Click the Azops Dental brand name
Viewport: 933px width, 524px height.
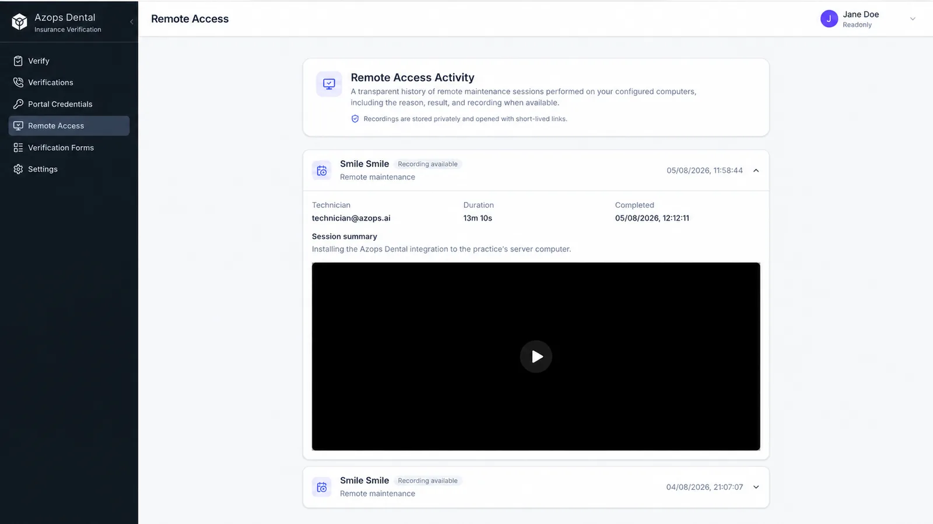point(65,17)
